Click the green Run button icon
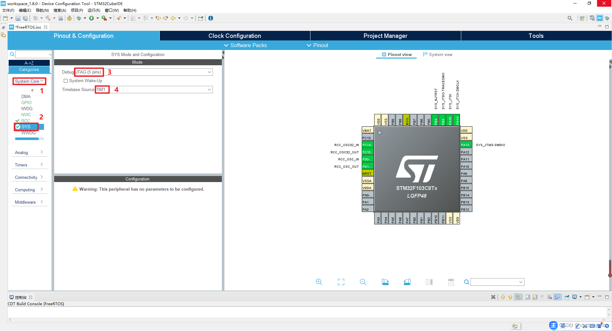Viewport: 612px width, 331px height. point(91,18)
